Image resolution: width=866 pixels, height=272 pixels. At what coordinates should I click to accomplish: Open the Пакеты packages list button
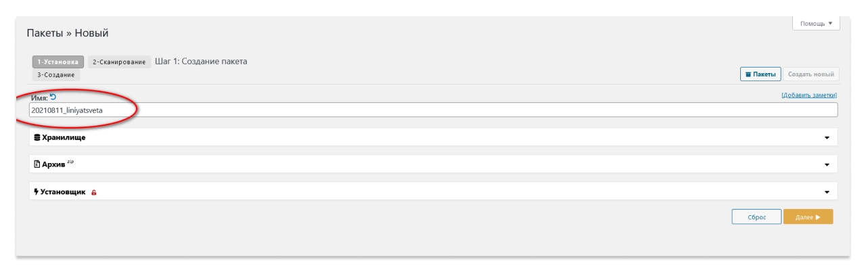pos(761,74)
